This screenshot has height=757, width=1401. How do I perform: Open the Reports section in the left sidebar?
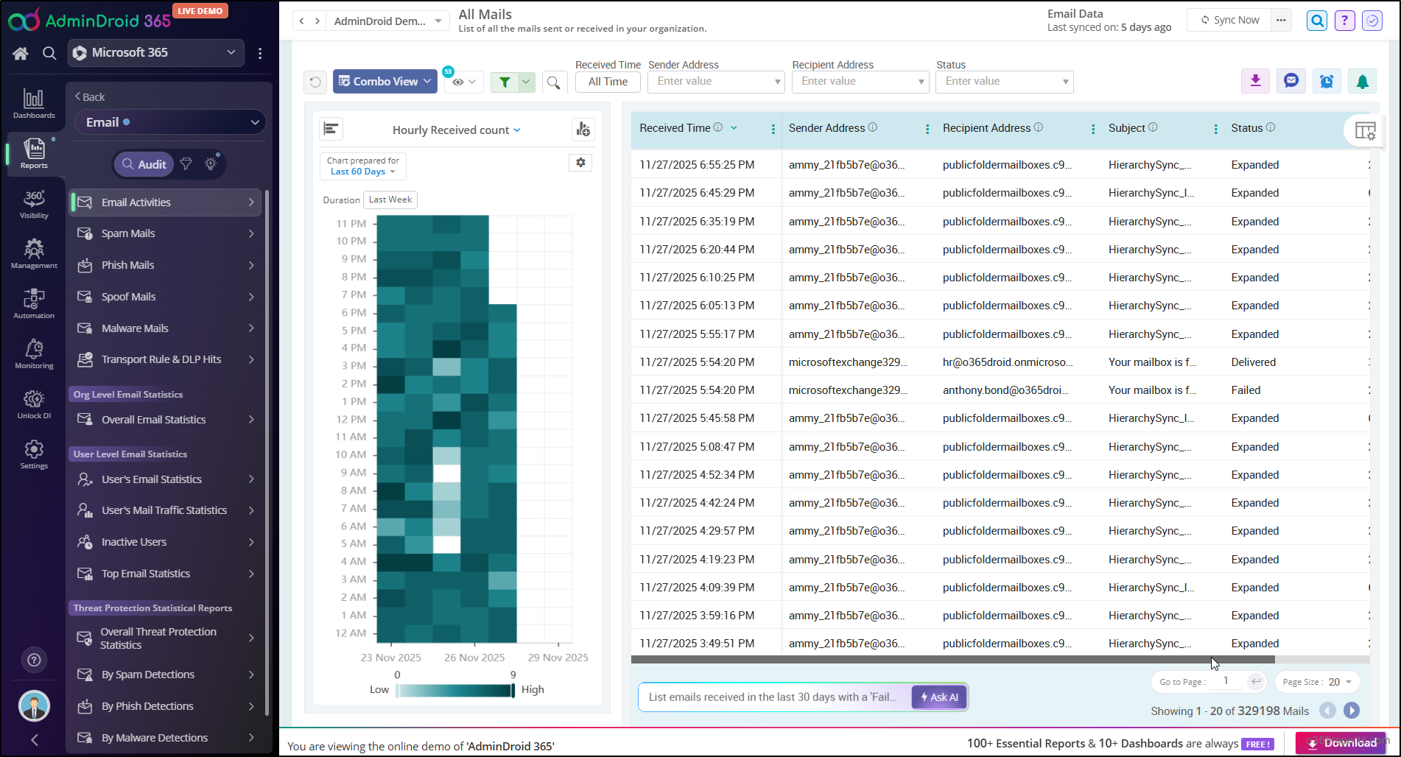point(34,152)
